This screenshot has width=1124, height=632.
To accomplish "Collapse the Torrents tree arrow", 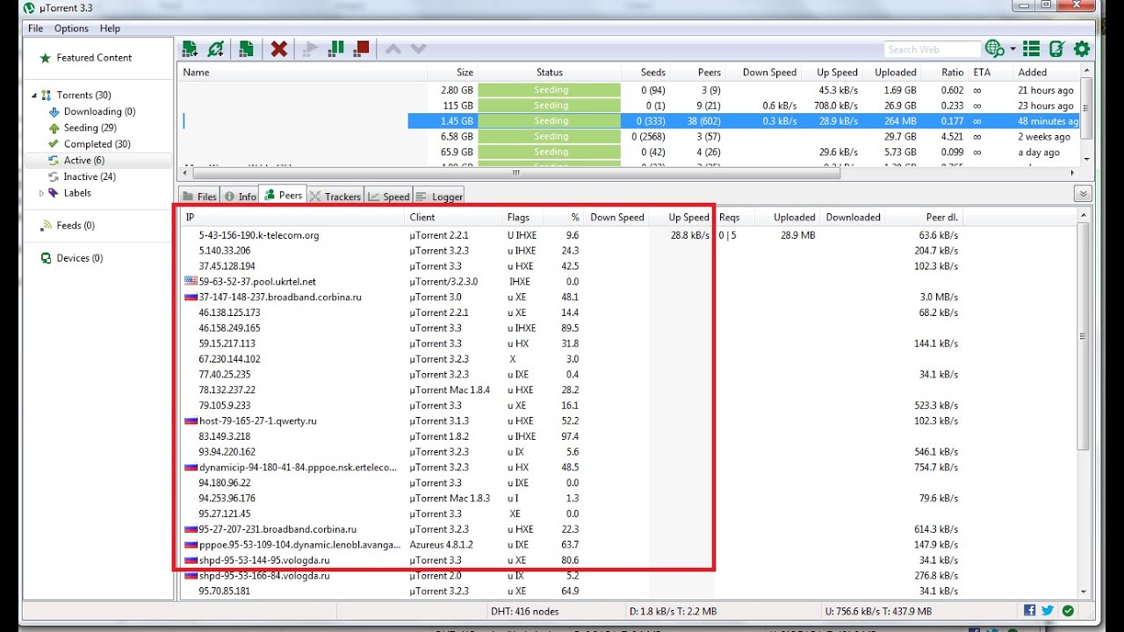I will point(34,95).
